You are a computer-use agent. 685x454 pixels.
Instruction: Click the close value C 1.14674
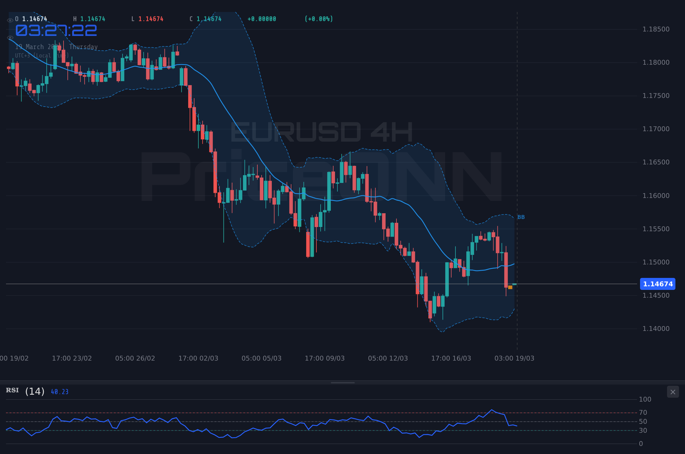point(205,19)
